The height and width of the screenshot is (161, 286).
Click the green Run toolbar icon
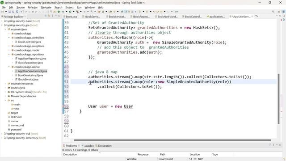(70, 12)
